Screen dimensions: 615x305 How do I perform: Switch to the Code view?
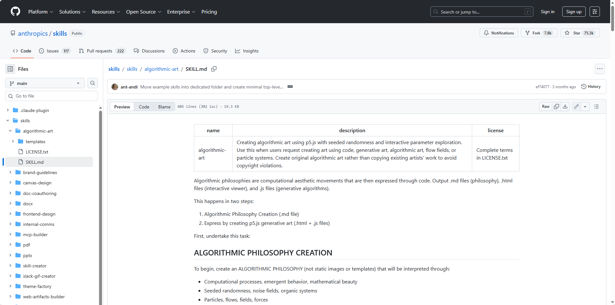144,107
